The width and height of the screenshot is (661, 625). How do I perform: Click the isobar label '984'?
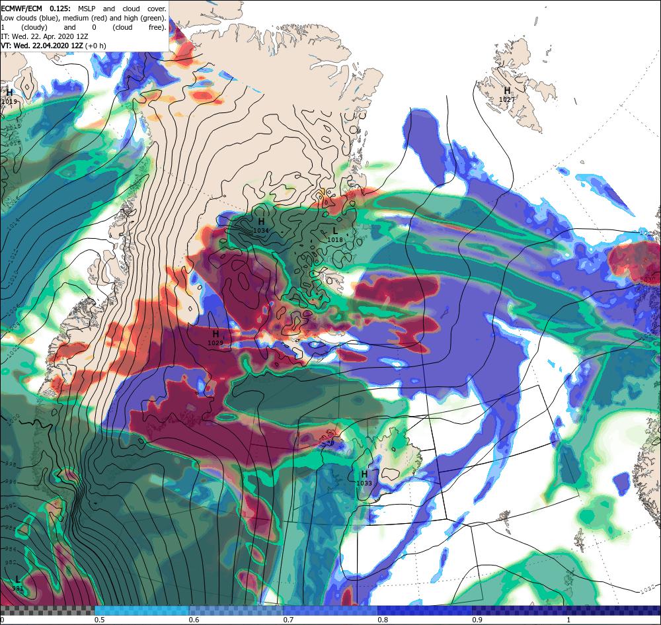(11, 549)
